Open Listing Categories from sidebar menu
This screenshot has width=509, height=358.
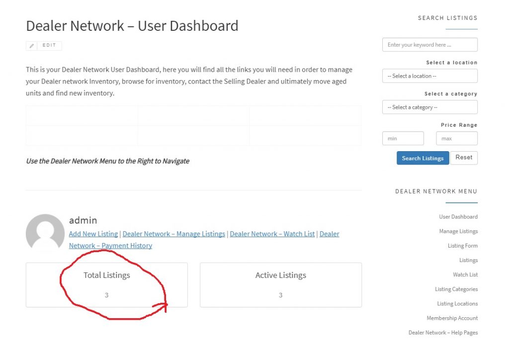(456, 289)
